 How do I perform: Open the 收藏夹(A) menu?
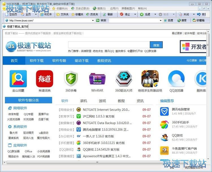[60, 8]
